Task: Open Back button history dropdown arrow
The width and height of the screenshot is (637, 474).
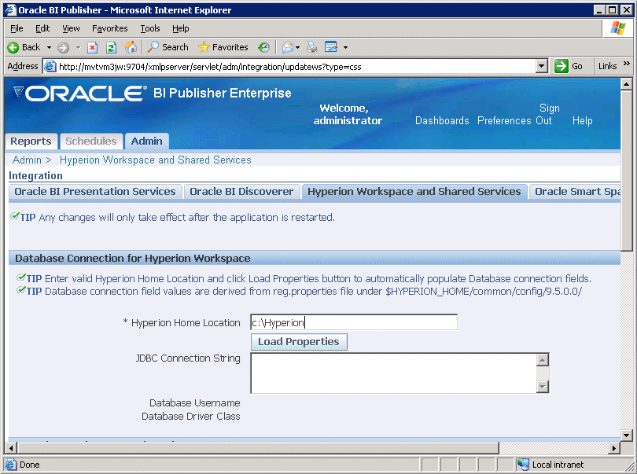Action: coord(50,47)
